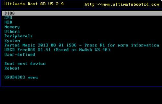
Task: Click the Reboot option
Action: tap(82, 68)
